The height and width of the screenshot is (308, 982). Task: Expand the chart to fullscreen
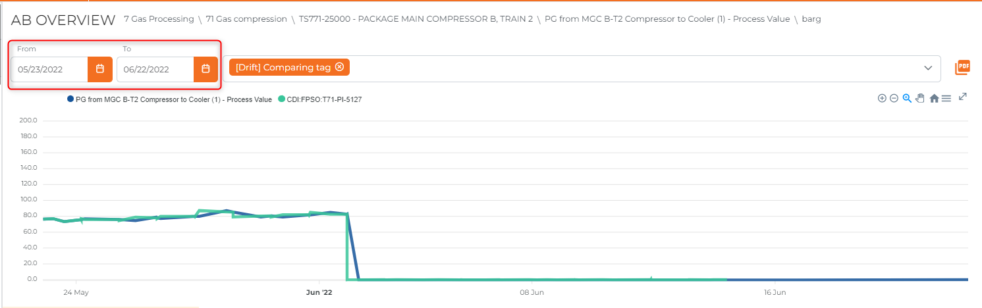point(963,97)
